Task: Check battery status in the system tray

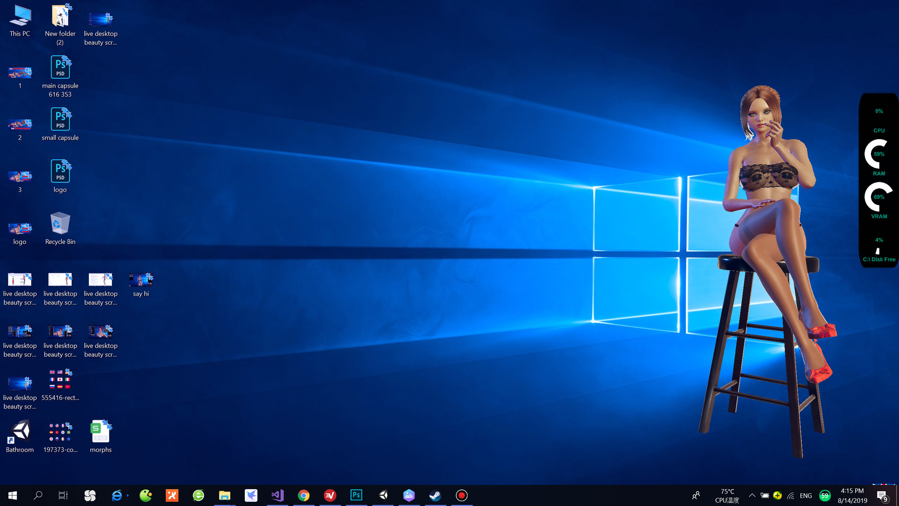Action: coord(766,495)
